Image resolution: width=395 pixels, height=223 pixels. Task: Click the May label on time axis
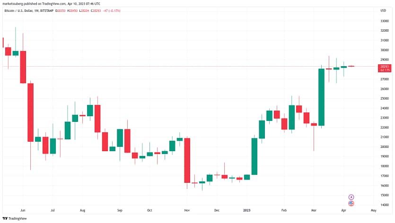pyautogui.click(x=373, y=210)
